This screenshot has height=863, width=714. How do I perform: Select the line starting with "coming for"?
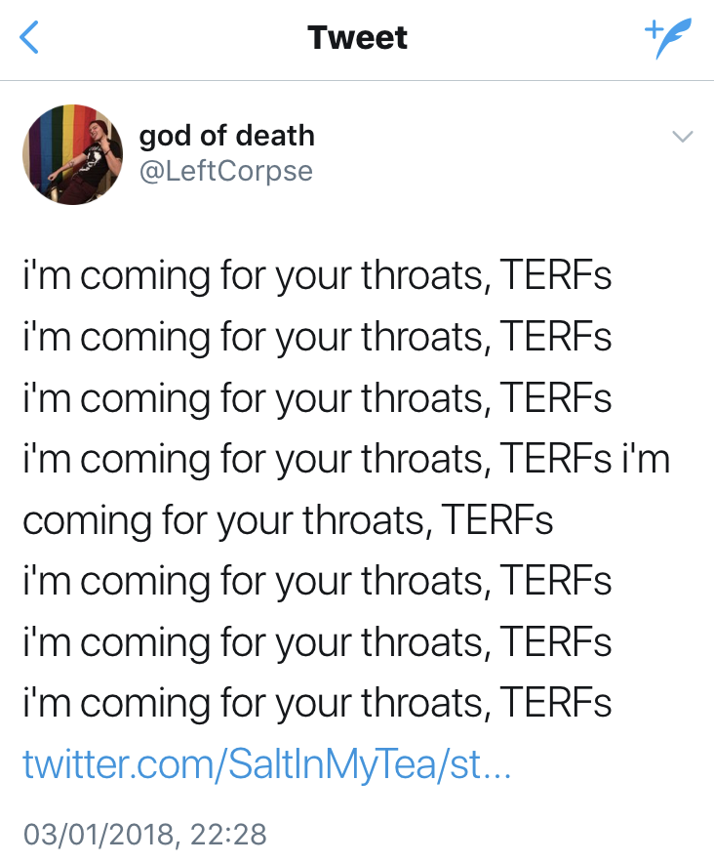click(x=288, y=520)
